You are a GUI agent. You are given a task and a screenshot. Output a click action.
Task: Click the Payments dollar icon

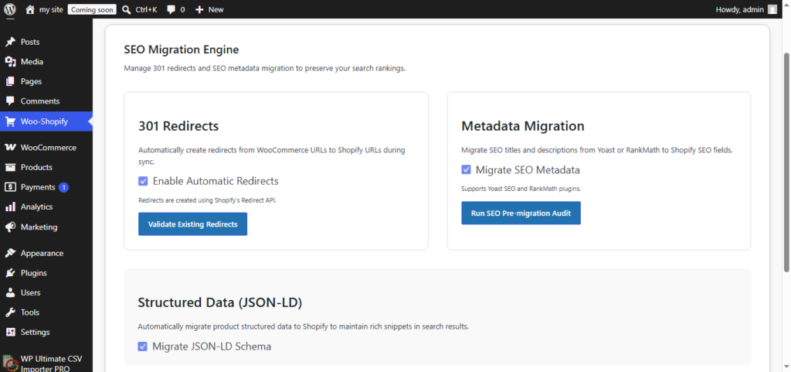pyautogui.click(x=10, y=186)
